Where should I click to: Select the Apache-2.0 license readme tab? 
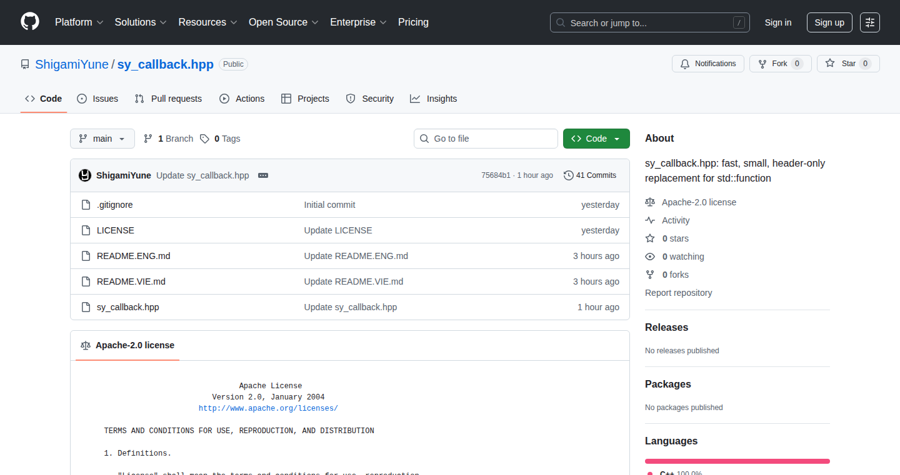pyautogui.click(x=127, y=345)
